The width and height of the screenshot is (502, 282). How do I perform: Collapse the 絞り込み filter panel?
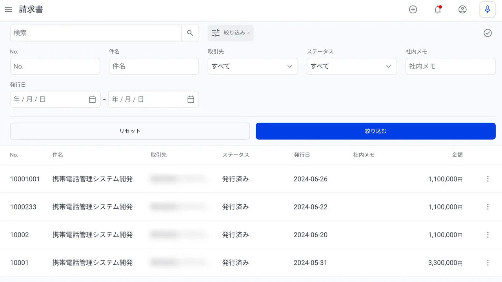231,33
